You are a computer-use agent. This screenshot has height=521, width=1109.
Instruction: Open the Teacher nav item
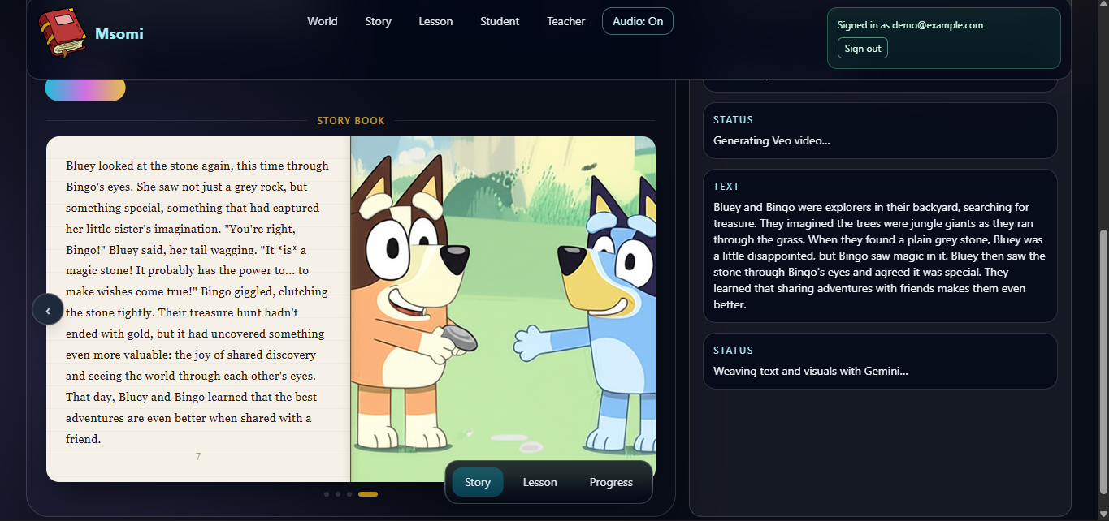[566, 21]
